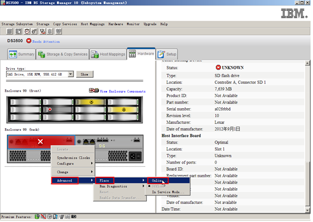Switch to the Summary tab
Viewport: 313px width, 222px height.
22,54
